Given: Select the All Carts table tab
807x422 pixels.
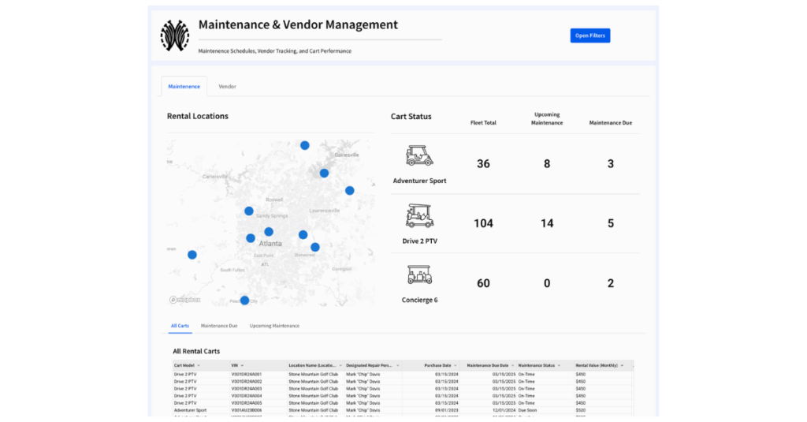Looking at the screenshot, I should pos(180,326).
